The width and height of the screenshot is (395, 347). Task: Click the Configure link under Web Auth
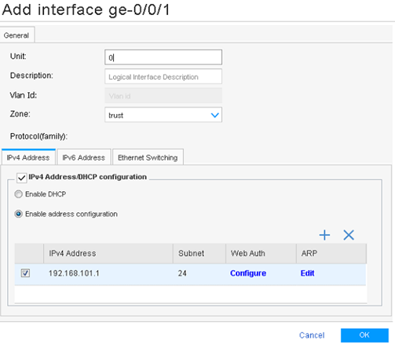[248, 273]
